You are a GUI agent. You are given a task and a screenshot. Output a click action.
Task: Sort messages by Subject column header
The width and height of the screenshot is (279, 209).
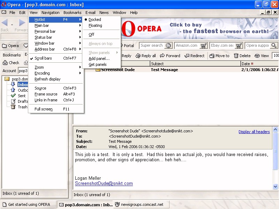tap(195, 64)
